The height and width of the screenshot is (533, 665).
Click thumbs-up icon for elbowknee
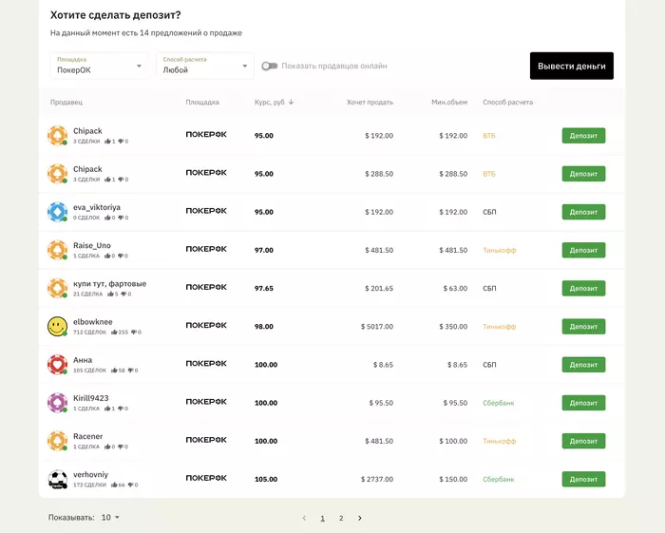[108, 333]
